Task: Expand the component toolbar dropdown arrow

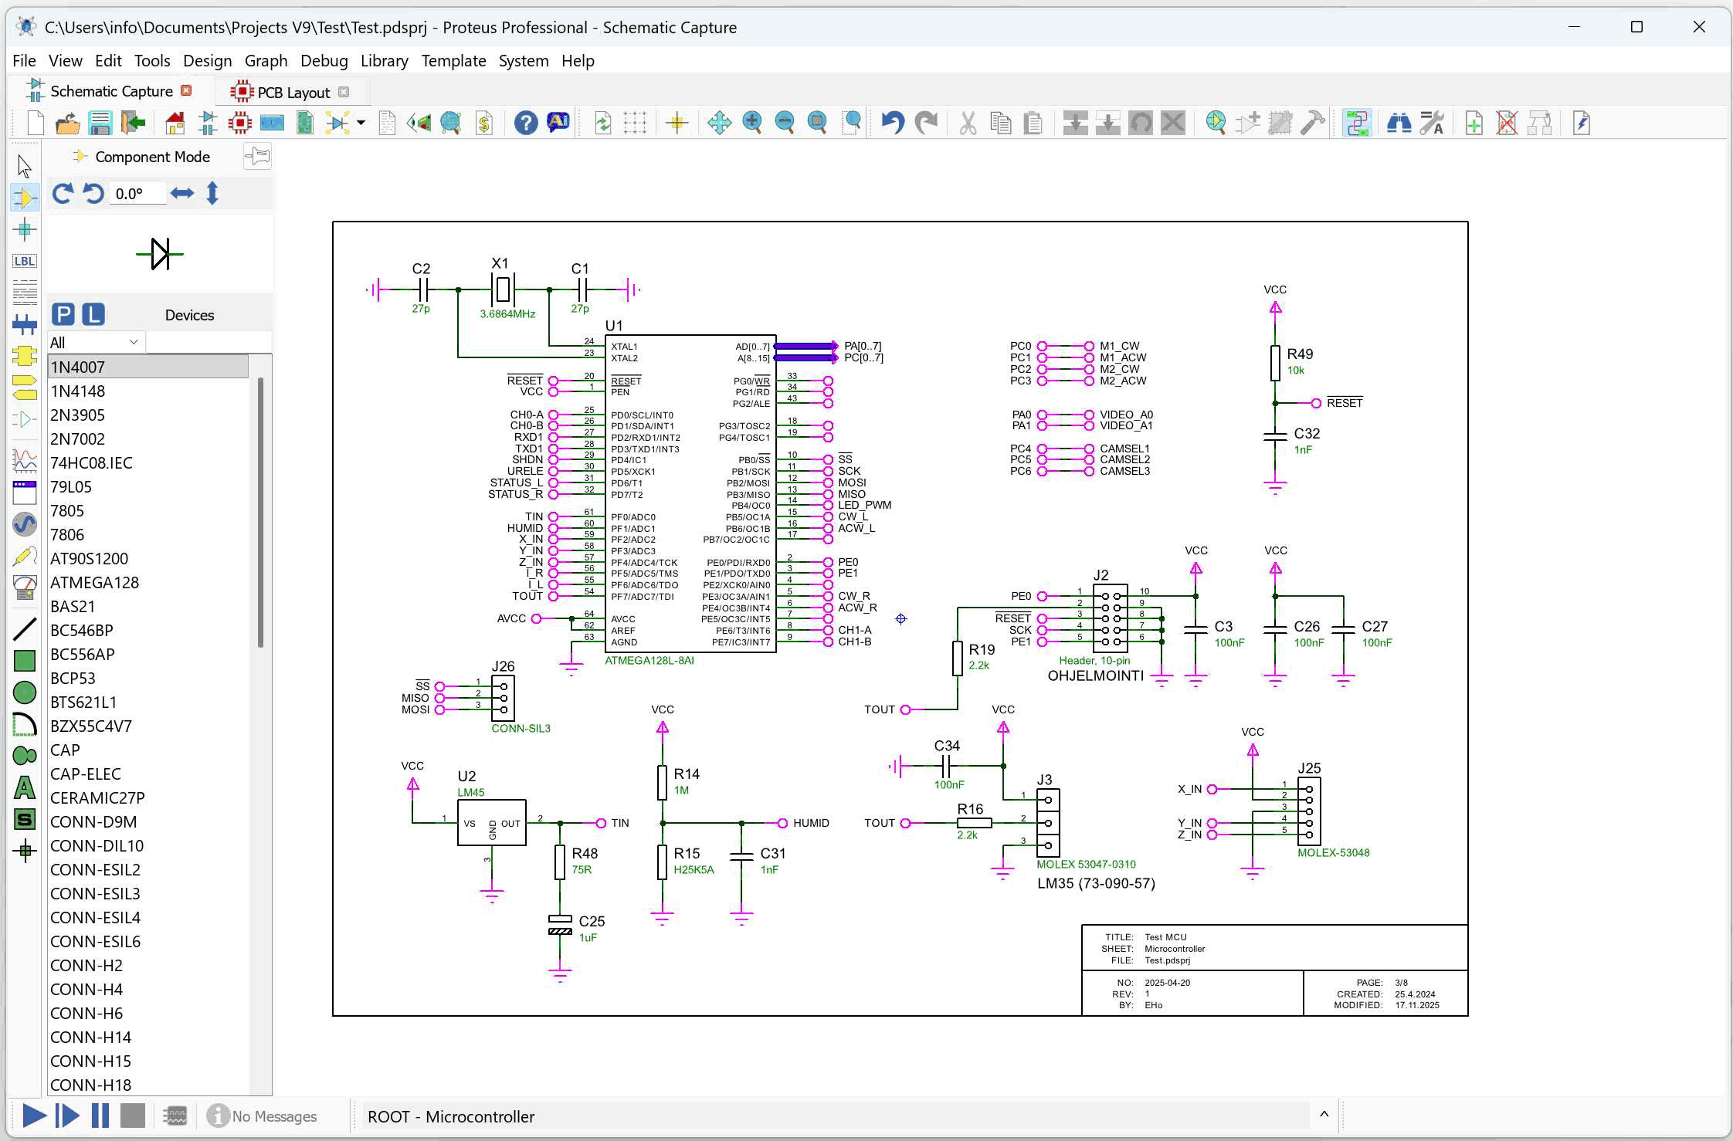Action: pyautogui.click(x=361, y=123)
